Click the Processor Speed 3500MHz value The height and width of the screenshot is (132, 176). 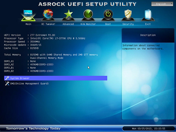(x=35, y=42)
